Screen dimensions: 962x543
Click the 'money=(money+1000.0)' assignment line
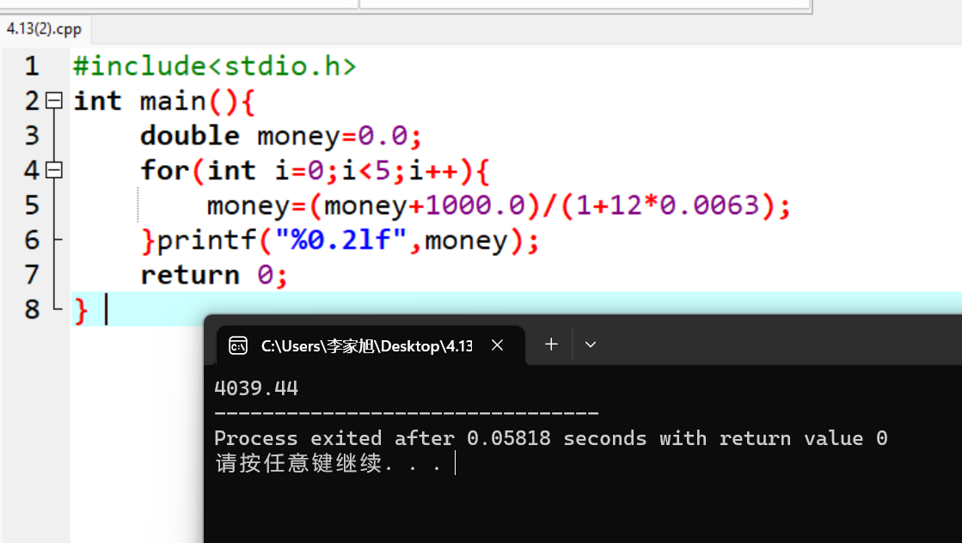click(x=498, y=205)
